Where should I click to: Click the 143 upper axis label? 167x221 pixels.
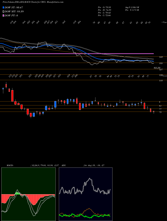pos(161,57)
